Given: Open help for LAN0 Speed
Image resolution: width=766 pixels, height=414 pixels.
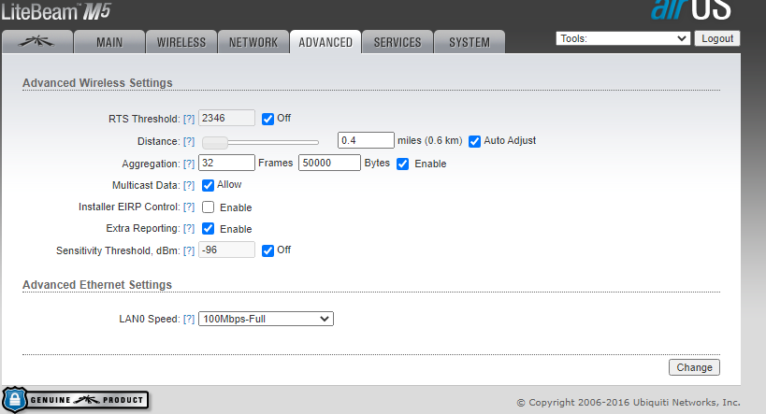Looking at the screenshot, I should tap(189, 320).
